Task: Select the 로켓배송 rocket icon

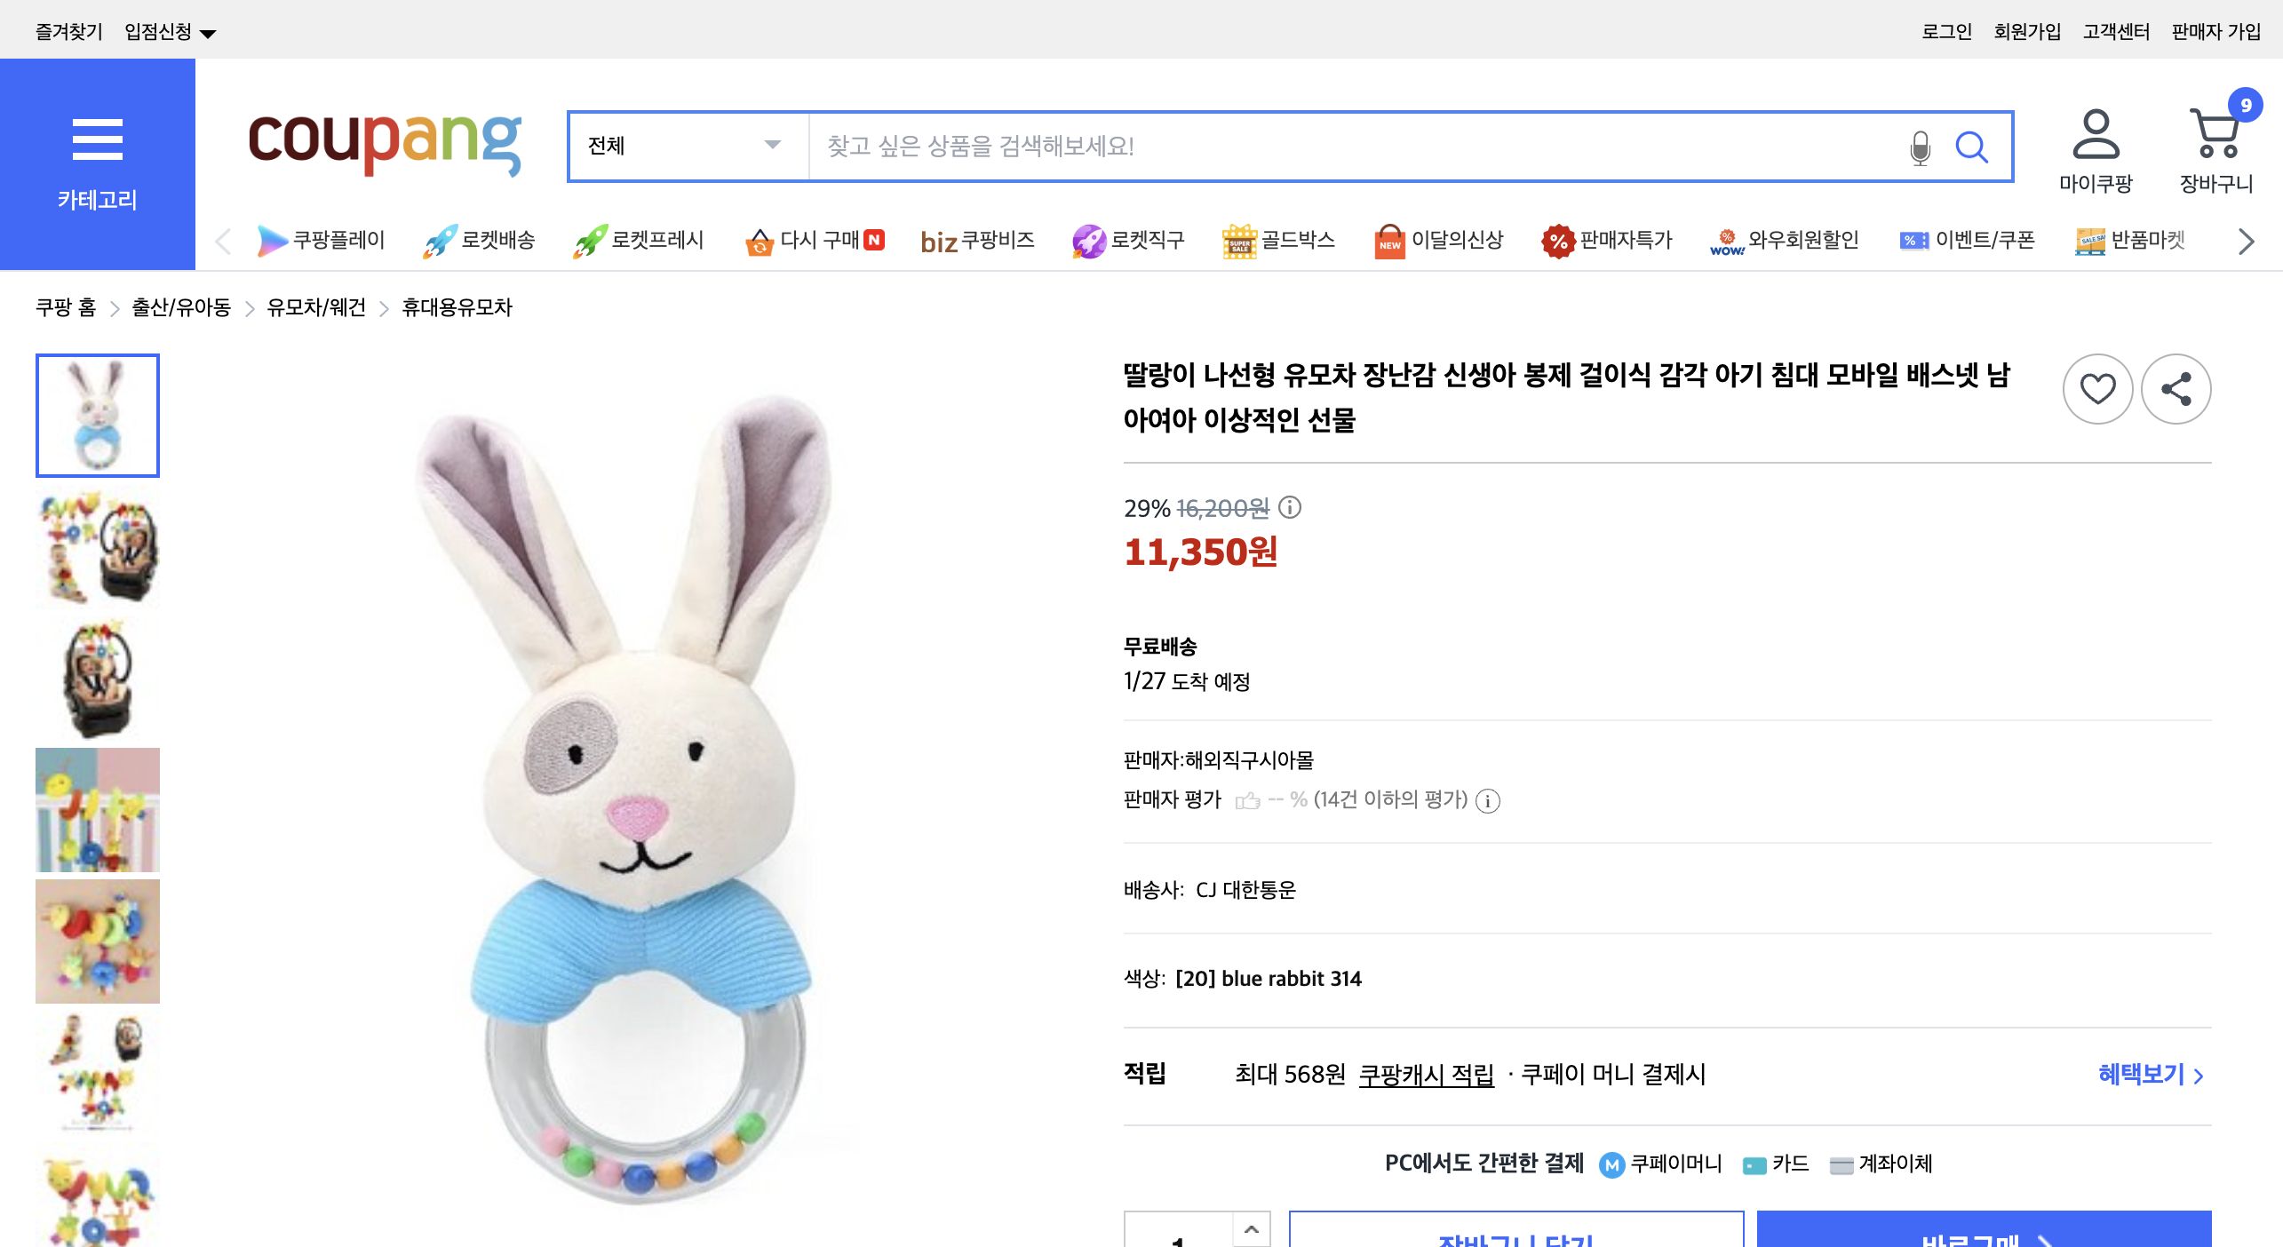Action: click(x=434, y=240)
